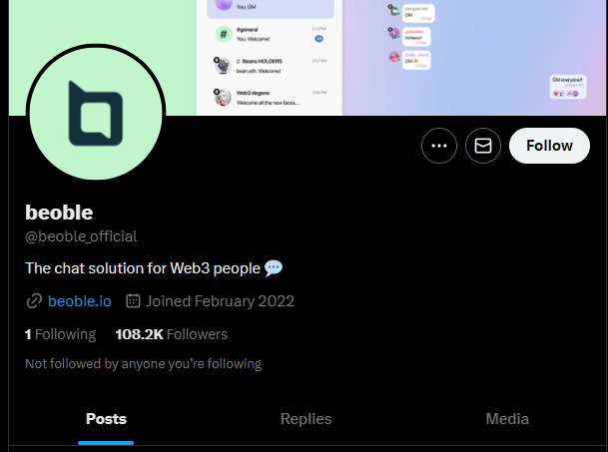Follow the beoble account
This screenshot has width=608, height=452.
click(549, 146)
